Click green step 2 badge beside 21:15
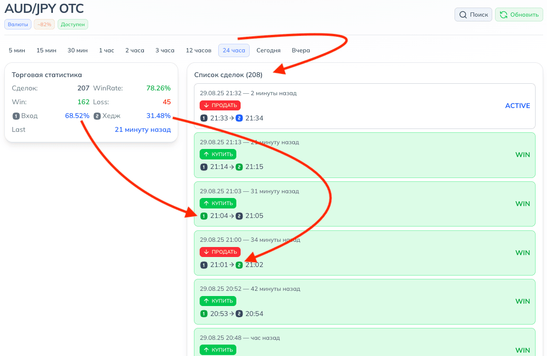 239,167
